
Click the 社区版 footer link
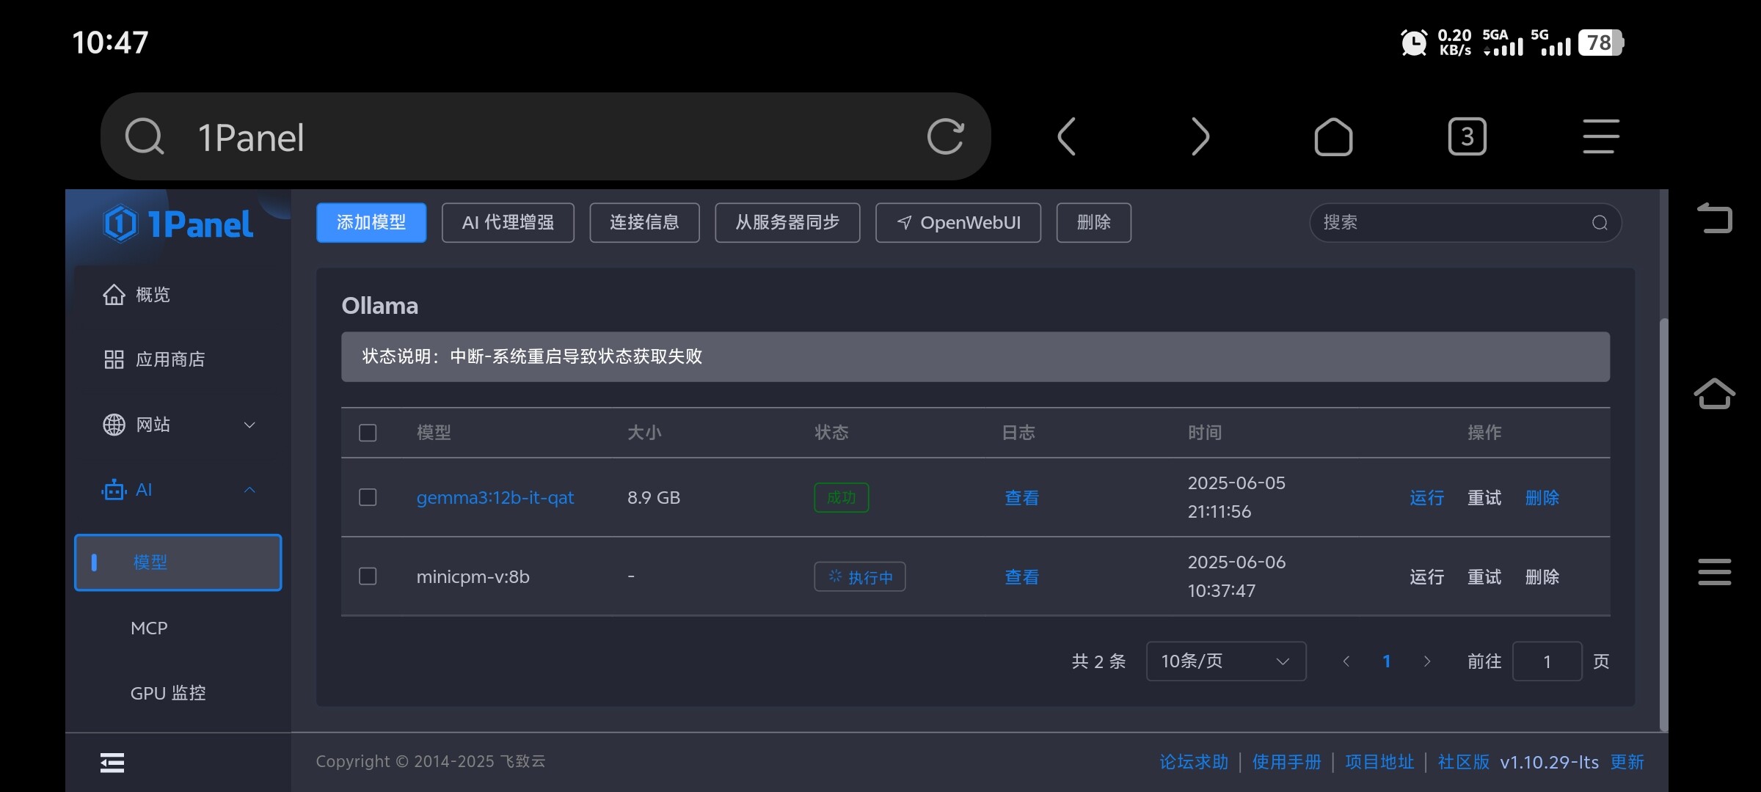1464,763
